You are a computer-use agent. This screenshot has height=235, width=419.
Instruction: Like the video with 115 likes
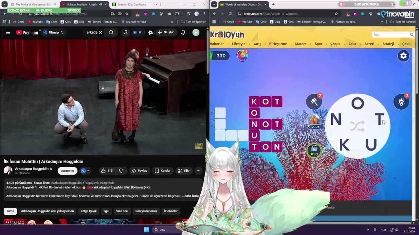107,171
